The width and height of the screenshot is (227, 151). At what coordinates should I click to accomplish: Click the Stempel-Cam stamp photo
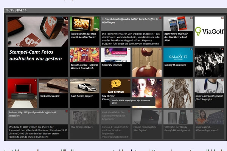(38, 31)
